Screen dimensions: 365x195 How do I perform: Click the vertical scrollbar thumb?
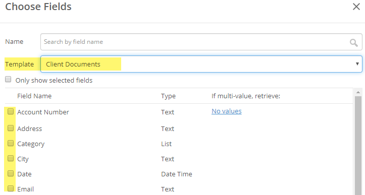point(358,146)
